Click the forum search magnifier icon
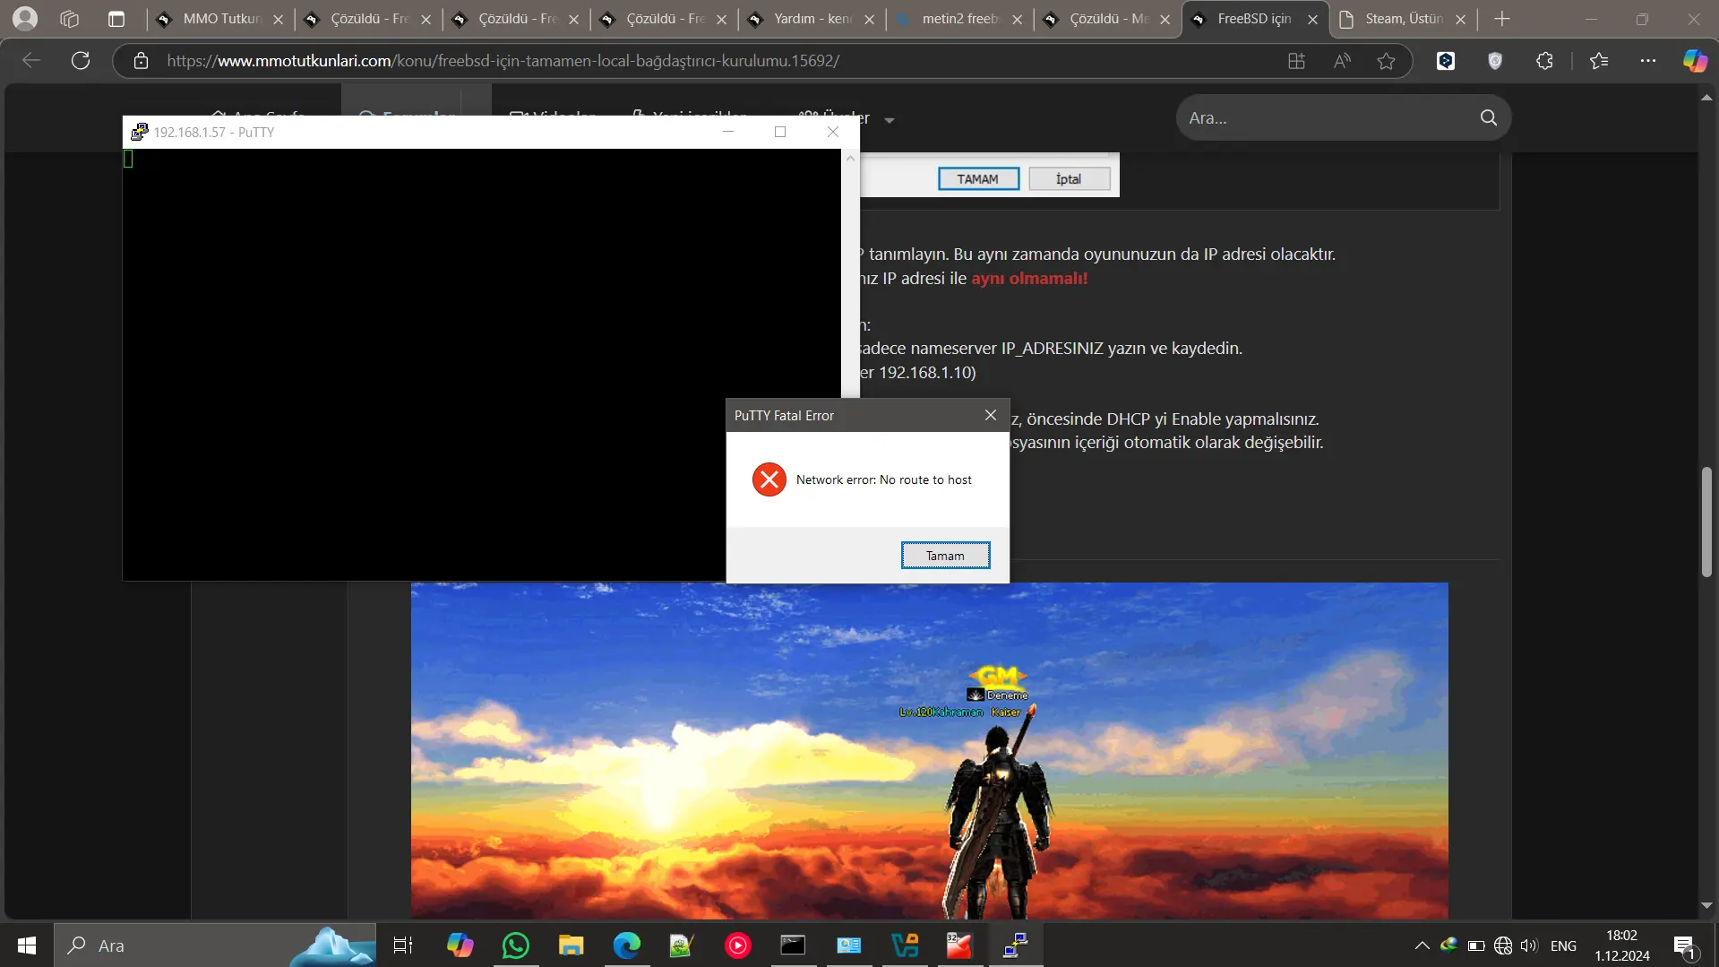This screenshot has height=967, width=1719. pyautogui.click(x=1488, y=117)
